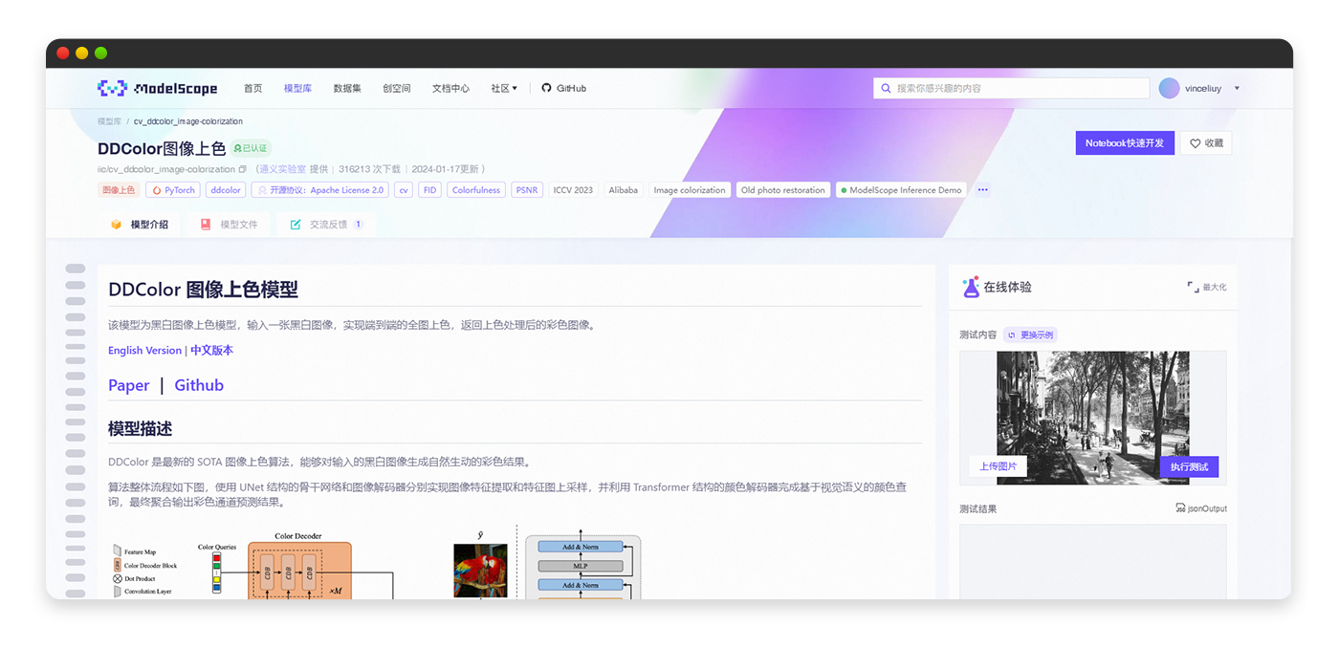Click the ModelScope logo
Viewport: 1339px width, 669px height.
click(158, 88)
